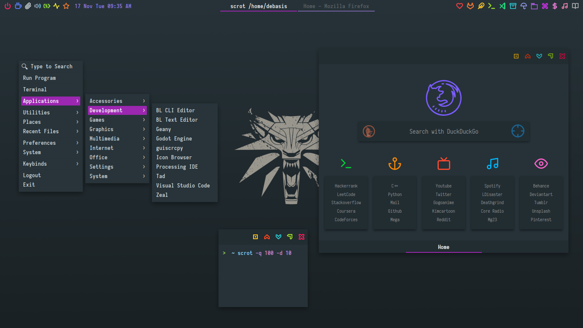The width and height of the screenshot is (583, 328).
Task: Click the teal down-chevron button on Firefox window
Action: tap(539, 56)
